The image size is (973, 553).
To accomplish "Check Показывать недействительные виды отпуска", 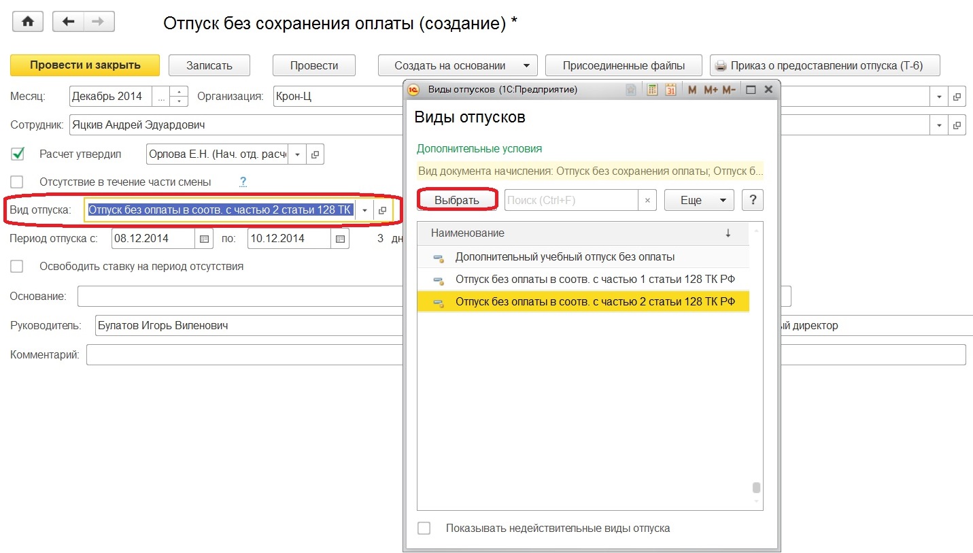I will pos(424,528).
